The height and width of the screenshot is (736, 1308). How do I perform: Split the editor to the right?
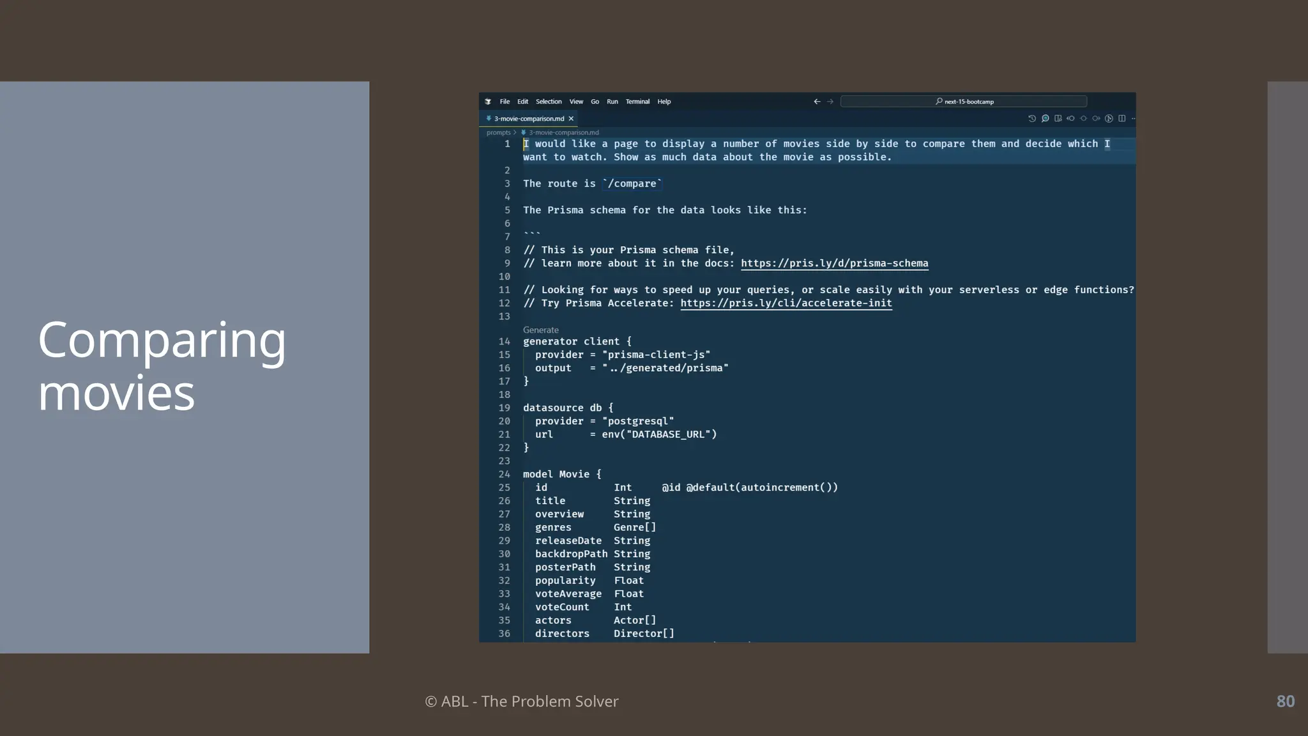click(x=1122, y=119)
